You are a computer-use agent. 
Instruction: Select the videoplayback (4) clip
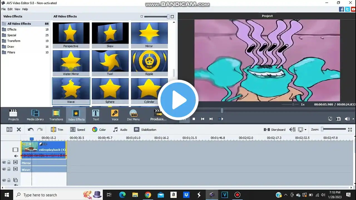pyautogui.click(x=44, y=150)
